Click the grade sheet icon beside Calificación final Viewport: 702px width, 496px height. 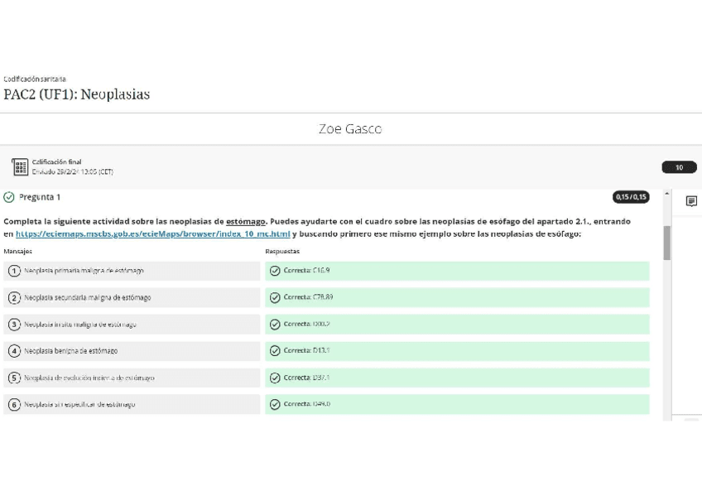pos(20,167)
